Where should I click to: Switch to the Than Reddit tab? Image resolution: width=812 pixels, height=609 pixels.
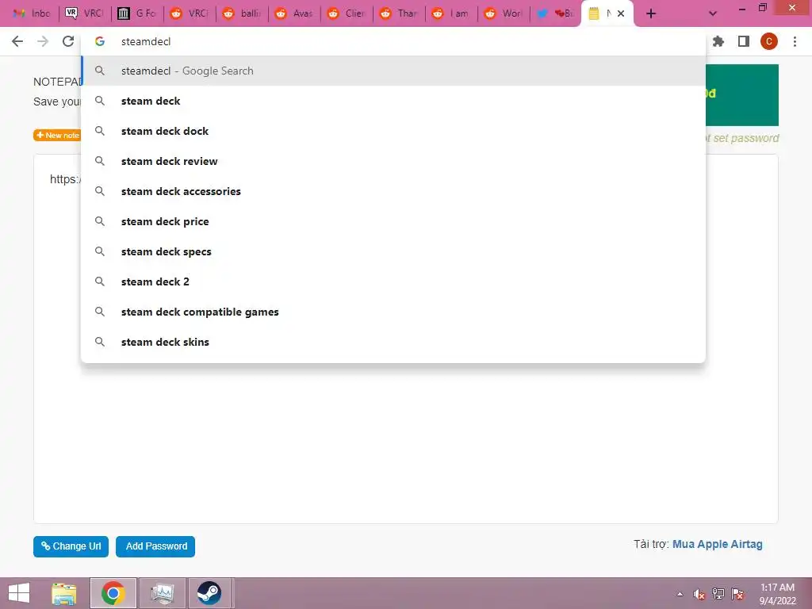(399, 13)
